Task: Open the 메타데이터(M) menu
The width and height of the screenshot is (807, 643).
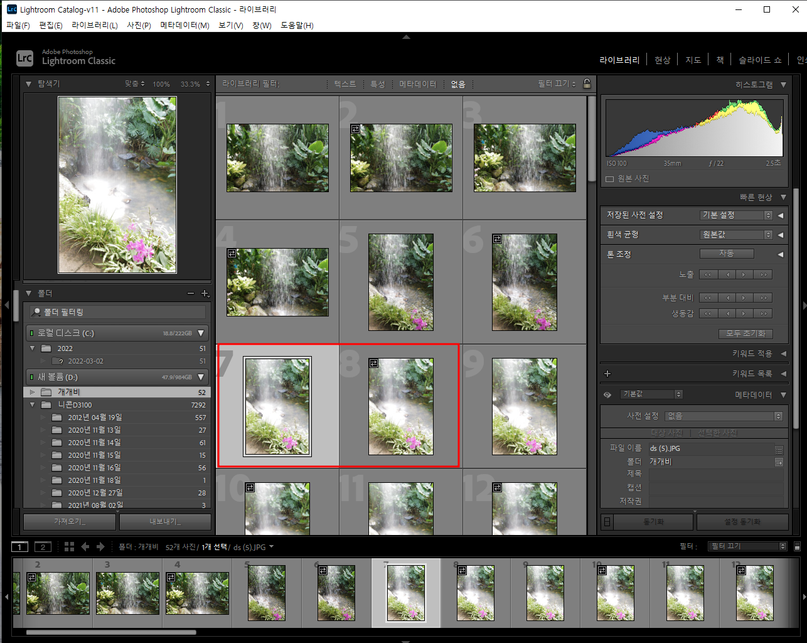Action: click(x=184, y=26)
